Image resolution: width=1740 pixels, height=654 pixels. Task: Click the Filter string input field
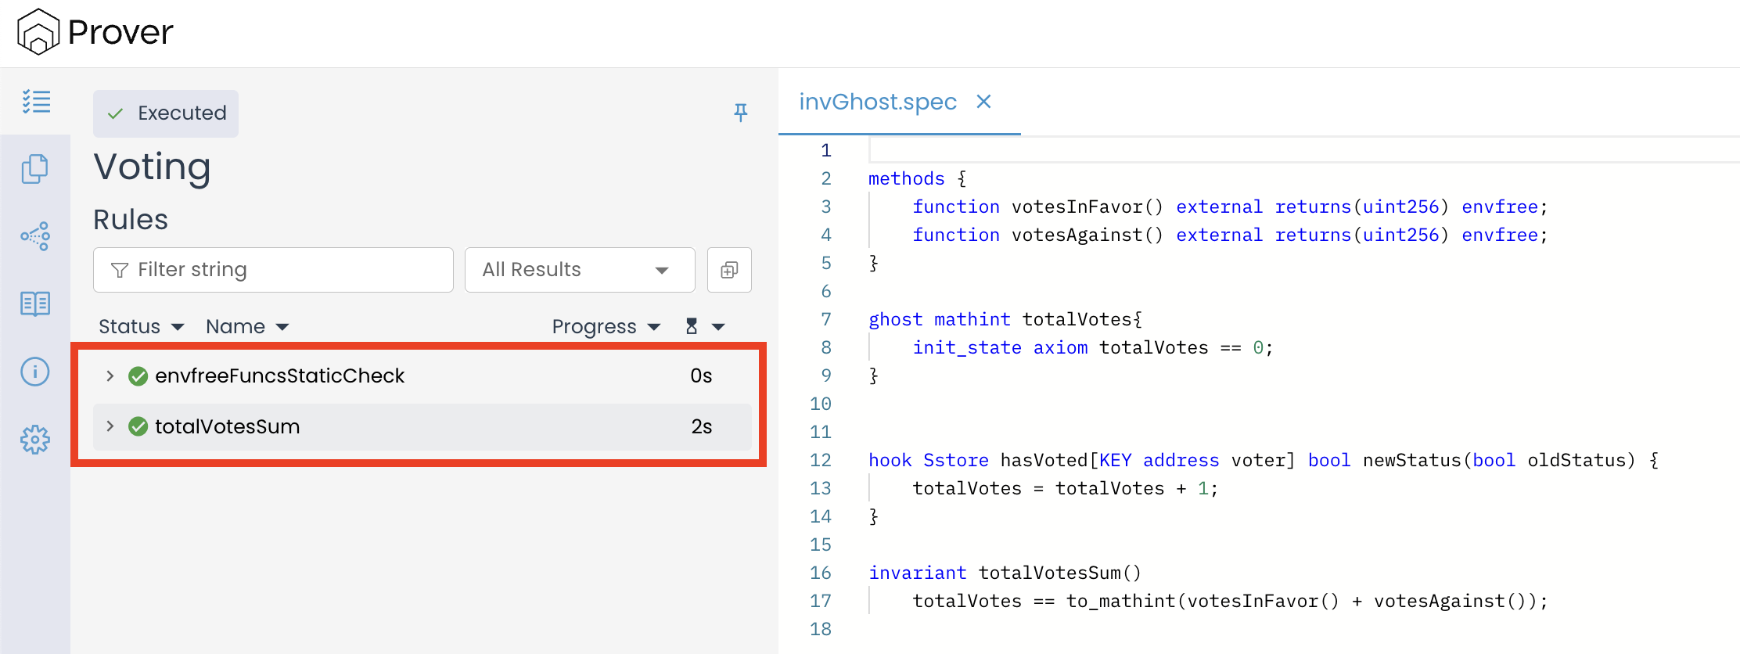(274, 270)
